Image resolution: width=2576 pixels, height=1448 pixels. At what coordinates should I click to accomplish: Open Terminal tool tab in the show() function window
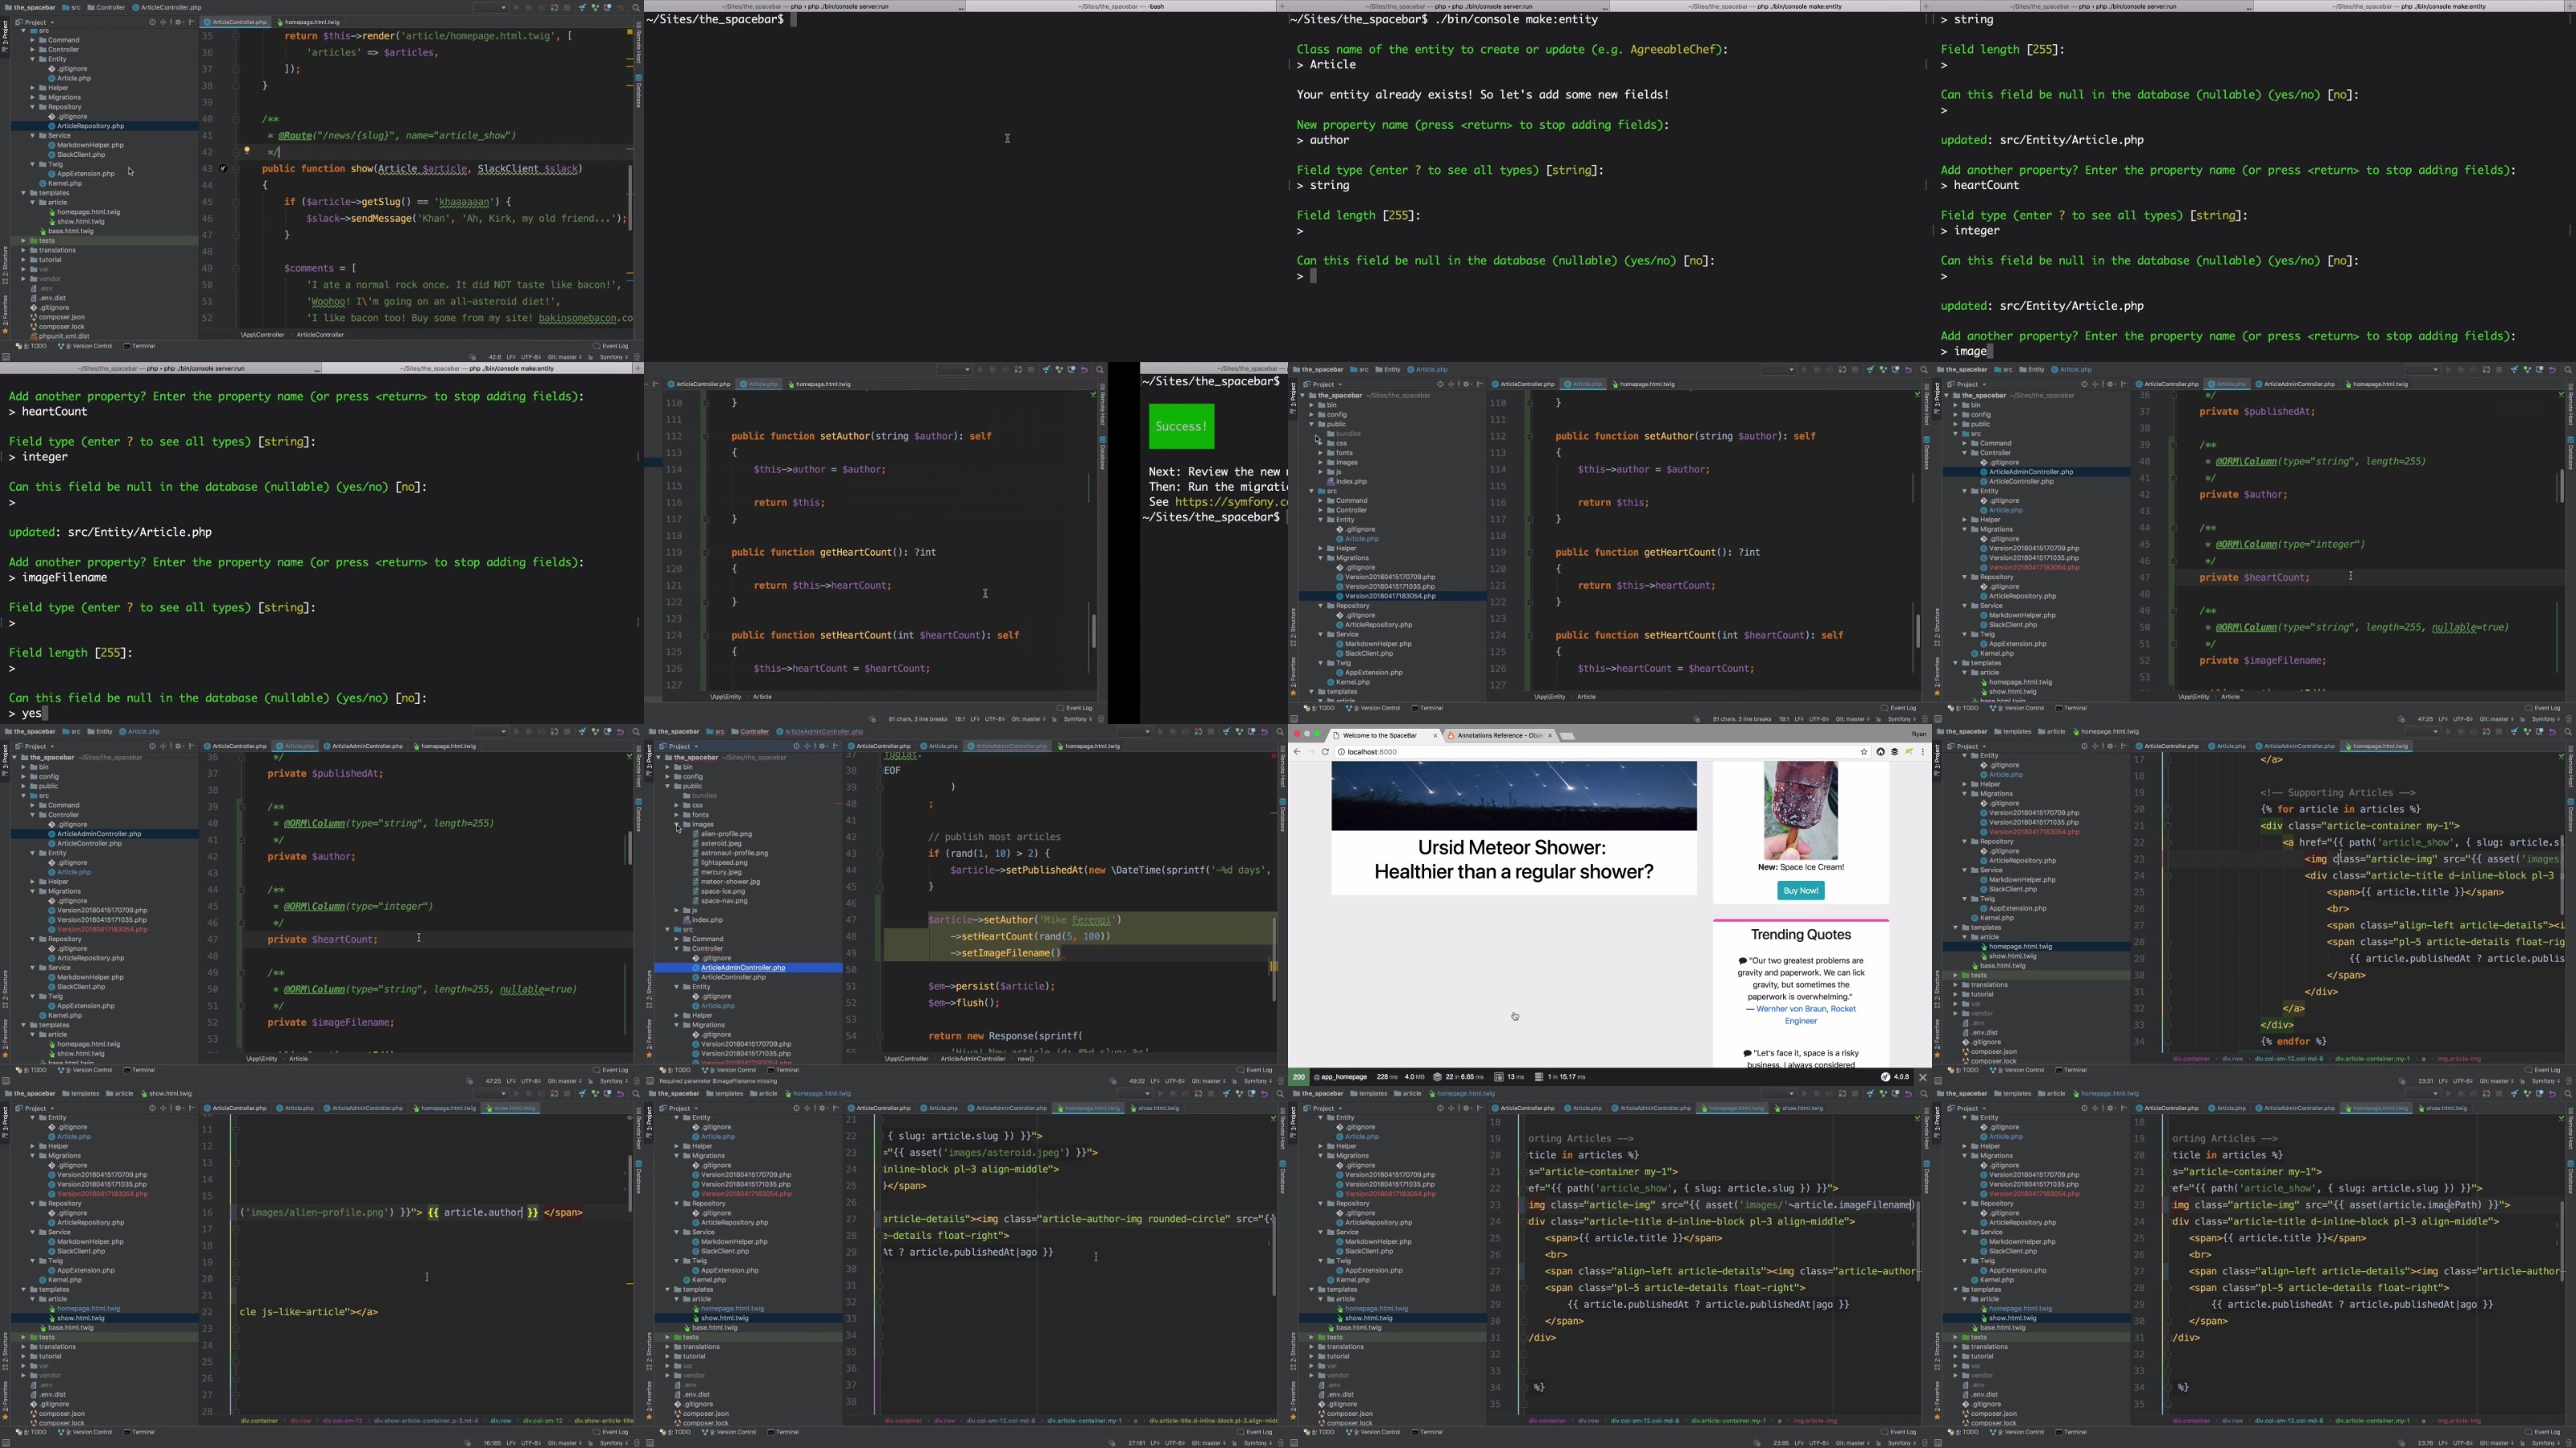tap(140, 347)
